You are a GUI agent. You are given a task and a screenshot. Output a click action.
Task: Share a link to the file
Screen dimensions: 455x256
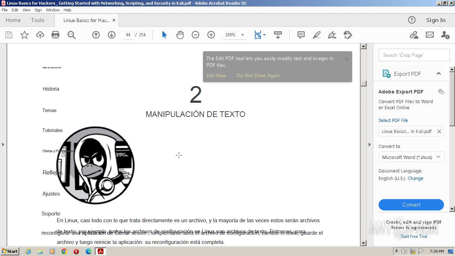point(414,35)
